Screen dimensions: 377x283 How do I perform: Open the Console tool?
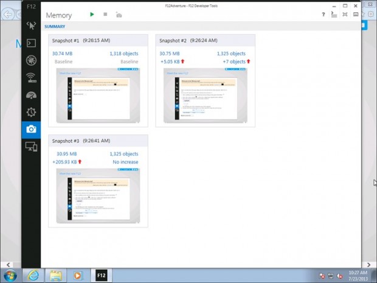click(x=31, y=43)
